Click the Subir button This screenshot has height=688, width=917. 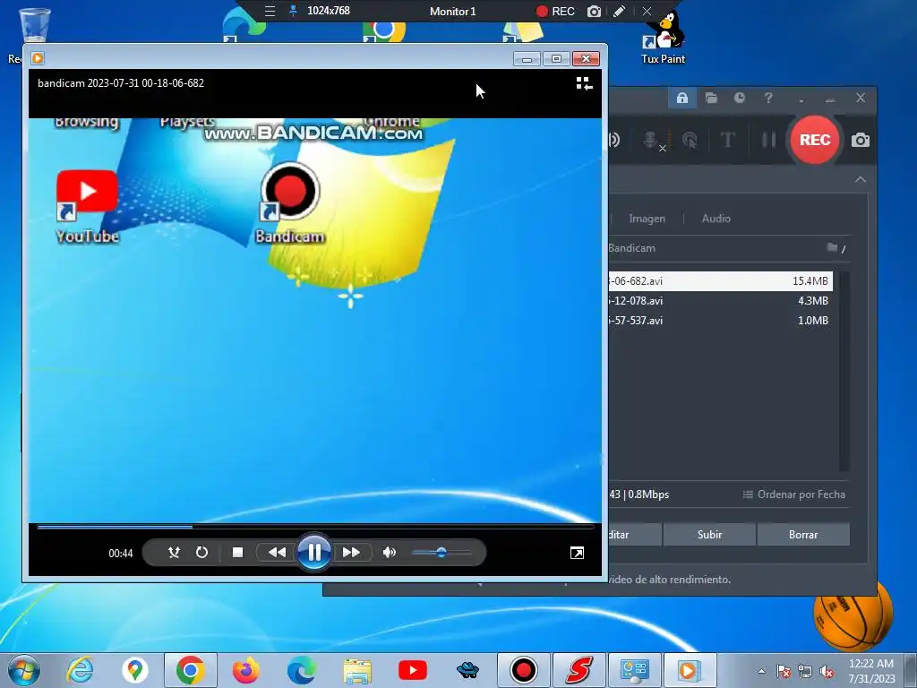(709, 534)
